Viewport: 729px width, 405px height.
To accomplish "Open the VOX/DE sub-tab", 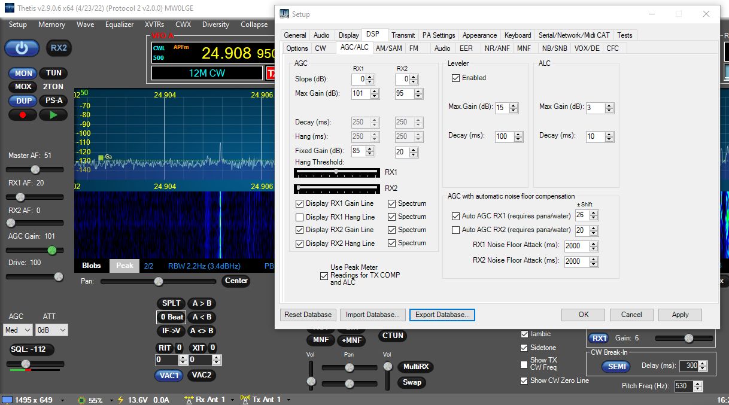I will [587, 48].
